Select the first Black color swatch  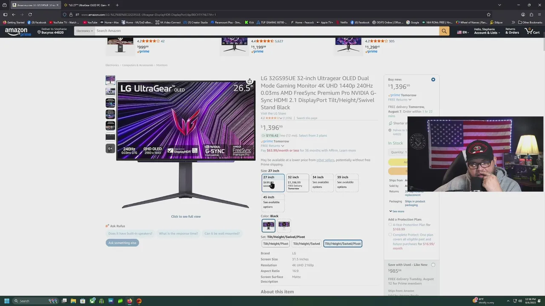pyautogui.click(x=269, y=225)
